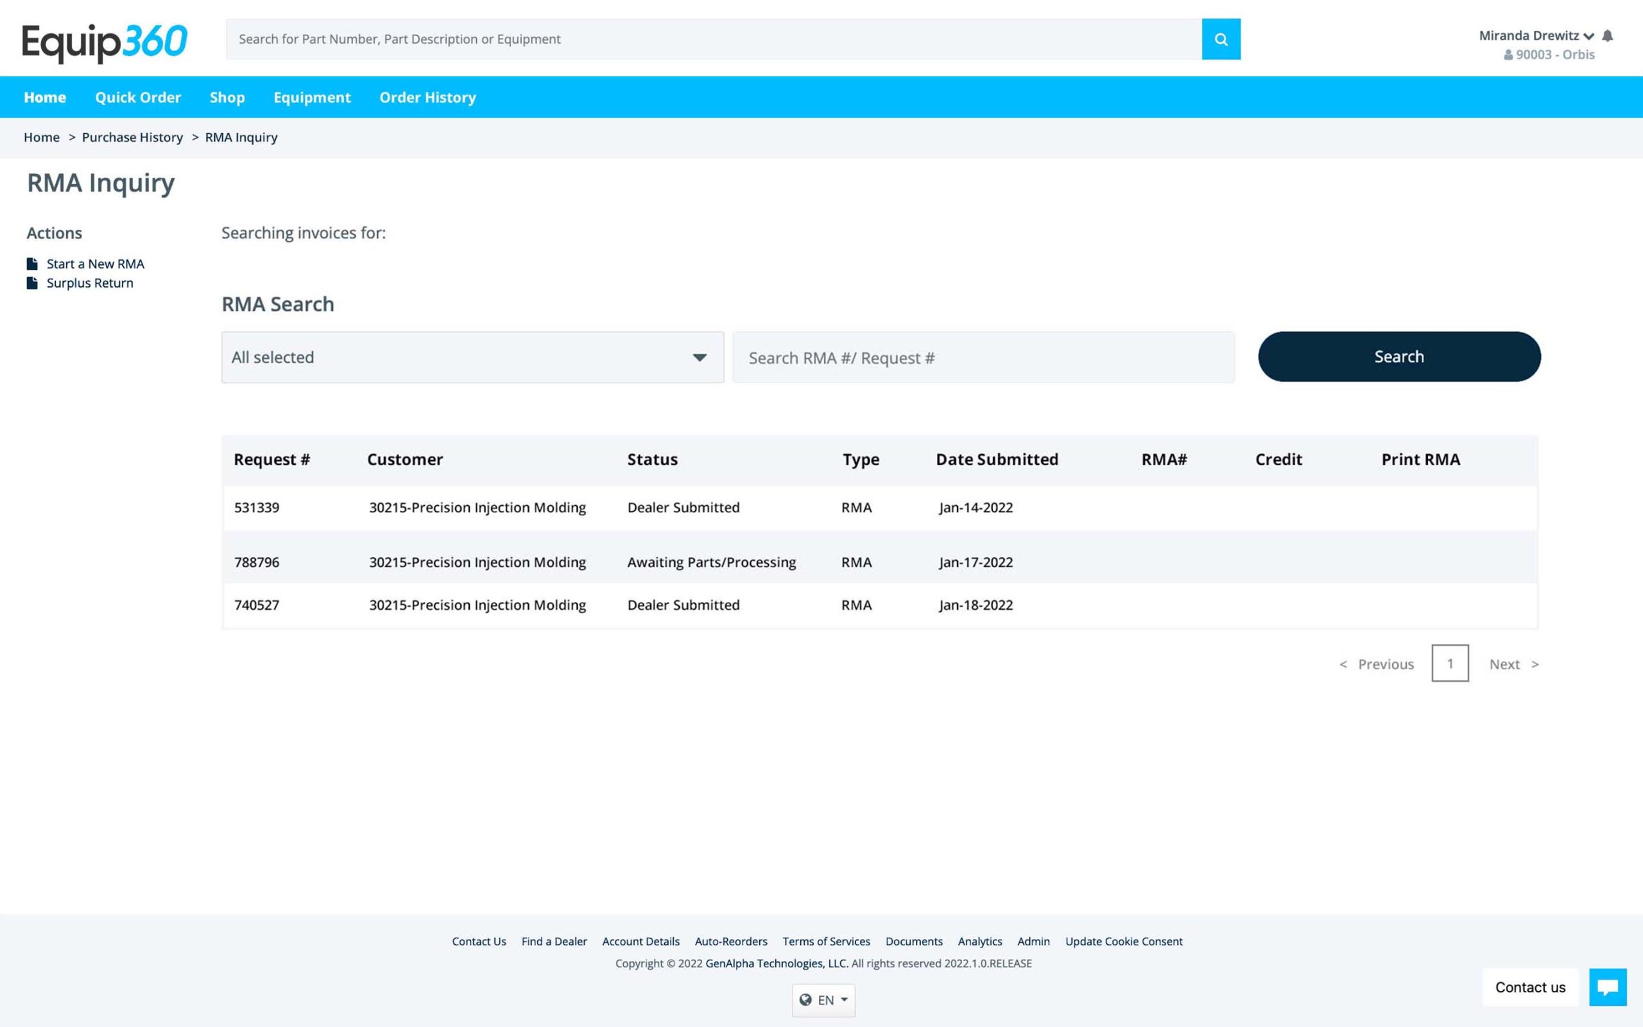Open the Shop nav menu
1643x1027 pixels.
[227, 97]
